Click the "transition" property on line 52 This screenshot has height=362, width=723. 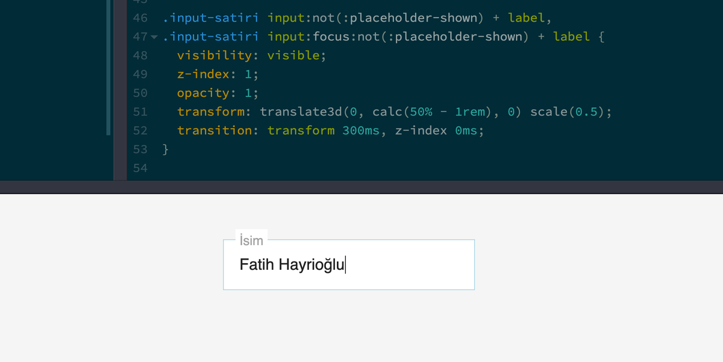(x=213, y=131)
